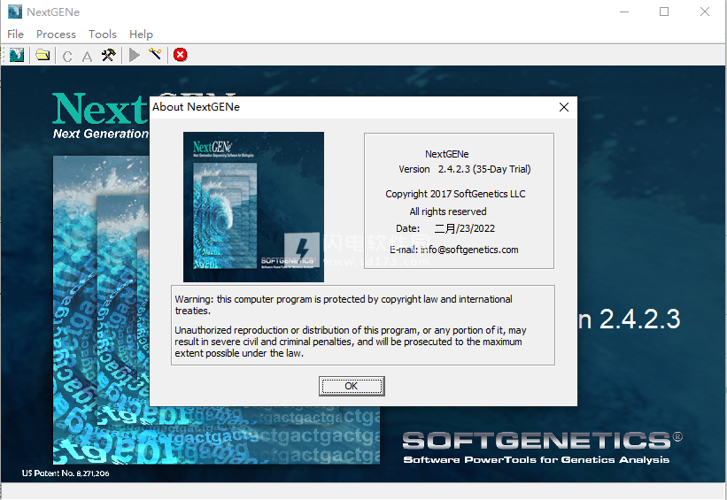Viewport: 727px width, 500px height.
Task: Open the Process menu
Action: point(56,35)
